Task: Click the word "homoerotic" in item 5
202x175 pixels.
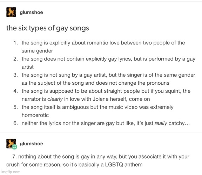Action: [x=35, y=115]
